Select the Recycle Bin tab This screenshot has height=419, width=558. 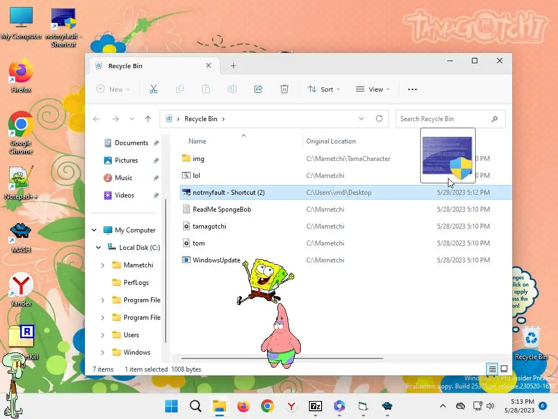(153, 65)
